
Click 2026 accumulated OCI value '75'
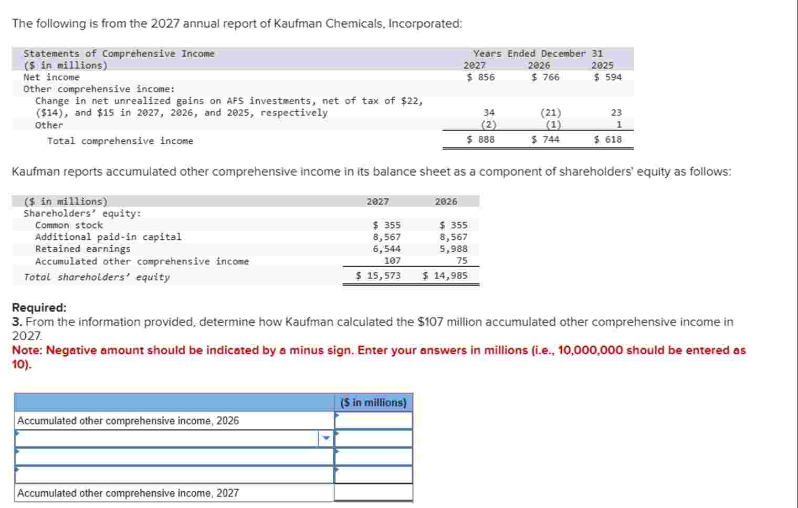(462, 261)
